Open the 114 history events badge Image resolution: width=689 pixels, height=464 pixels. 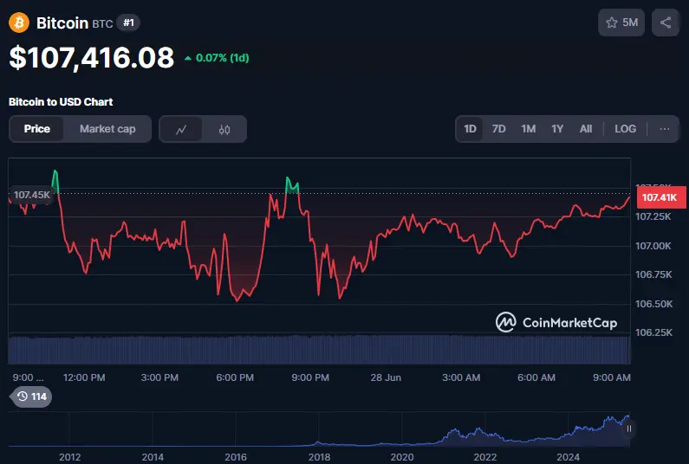pyautogui.click(x=32, y=396)
